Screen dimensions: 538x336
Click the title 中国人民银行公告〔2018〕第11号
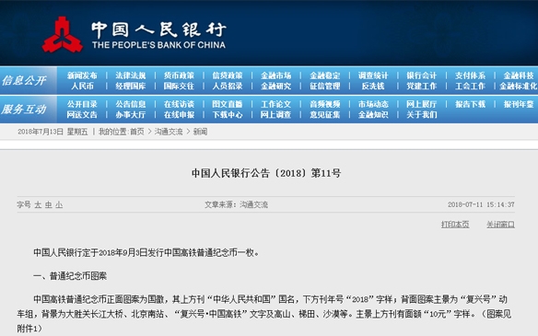point(266,173)
